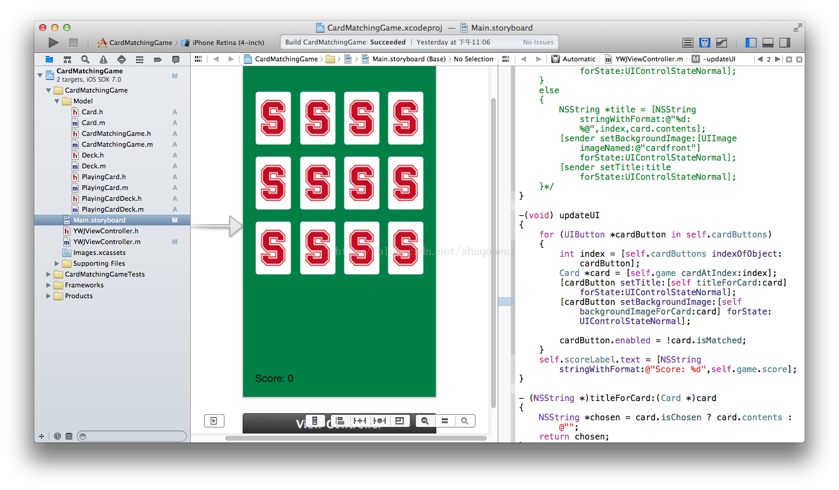Image resolution: width=839 pixels, height=490 pixels.
Task: Open the Find navigator magnifier icon
Action: (x=85, y=60)
